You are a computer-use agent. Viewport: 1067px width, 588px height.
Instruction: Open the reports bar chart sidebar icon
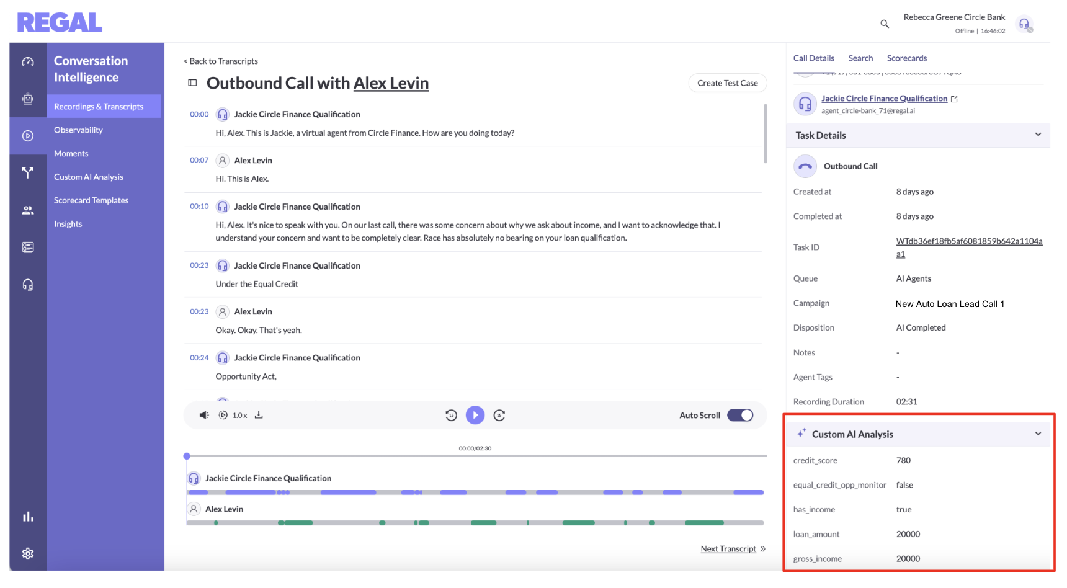click(x=28, y=517)
